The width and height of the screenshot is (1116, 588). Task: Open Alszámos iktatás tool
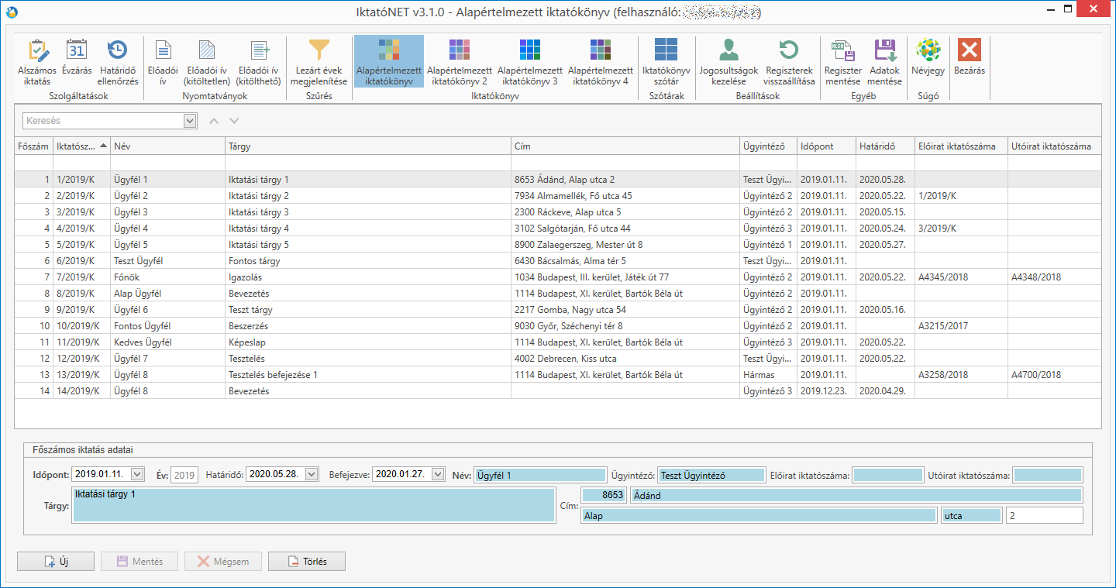37,62
